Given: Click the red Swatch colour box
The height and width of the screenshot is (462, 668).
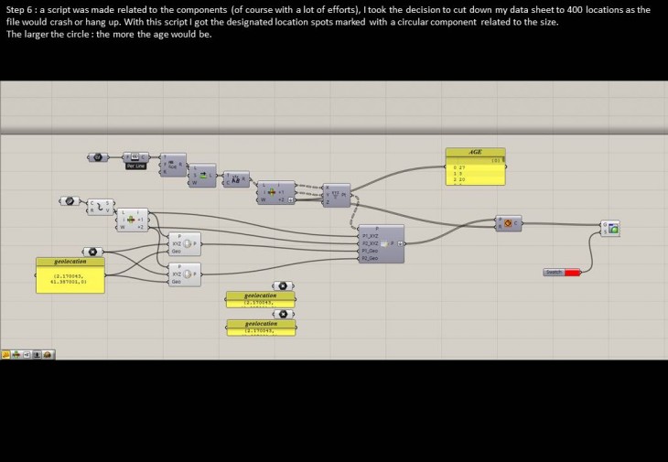Looking at the screenshot, I should 573,273.
